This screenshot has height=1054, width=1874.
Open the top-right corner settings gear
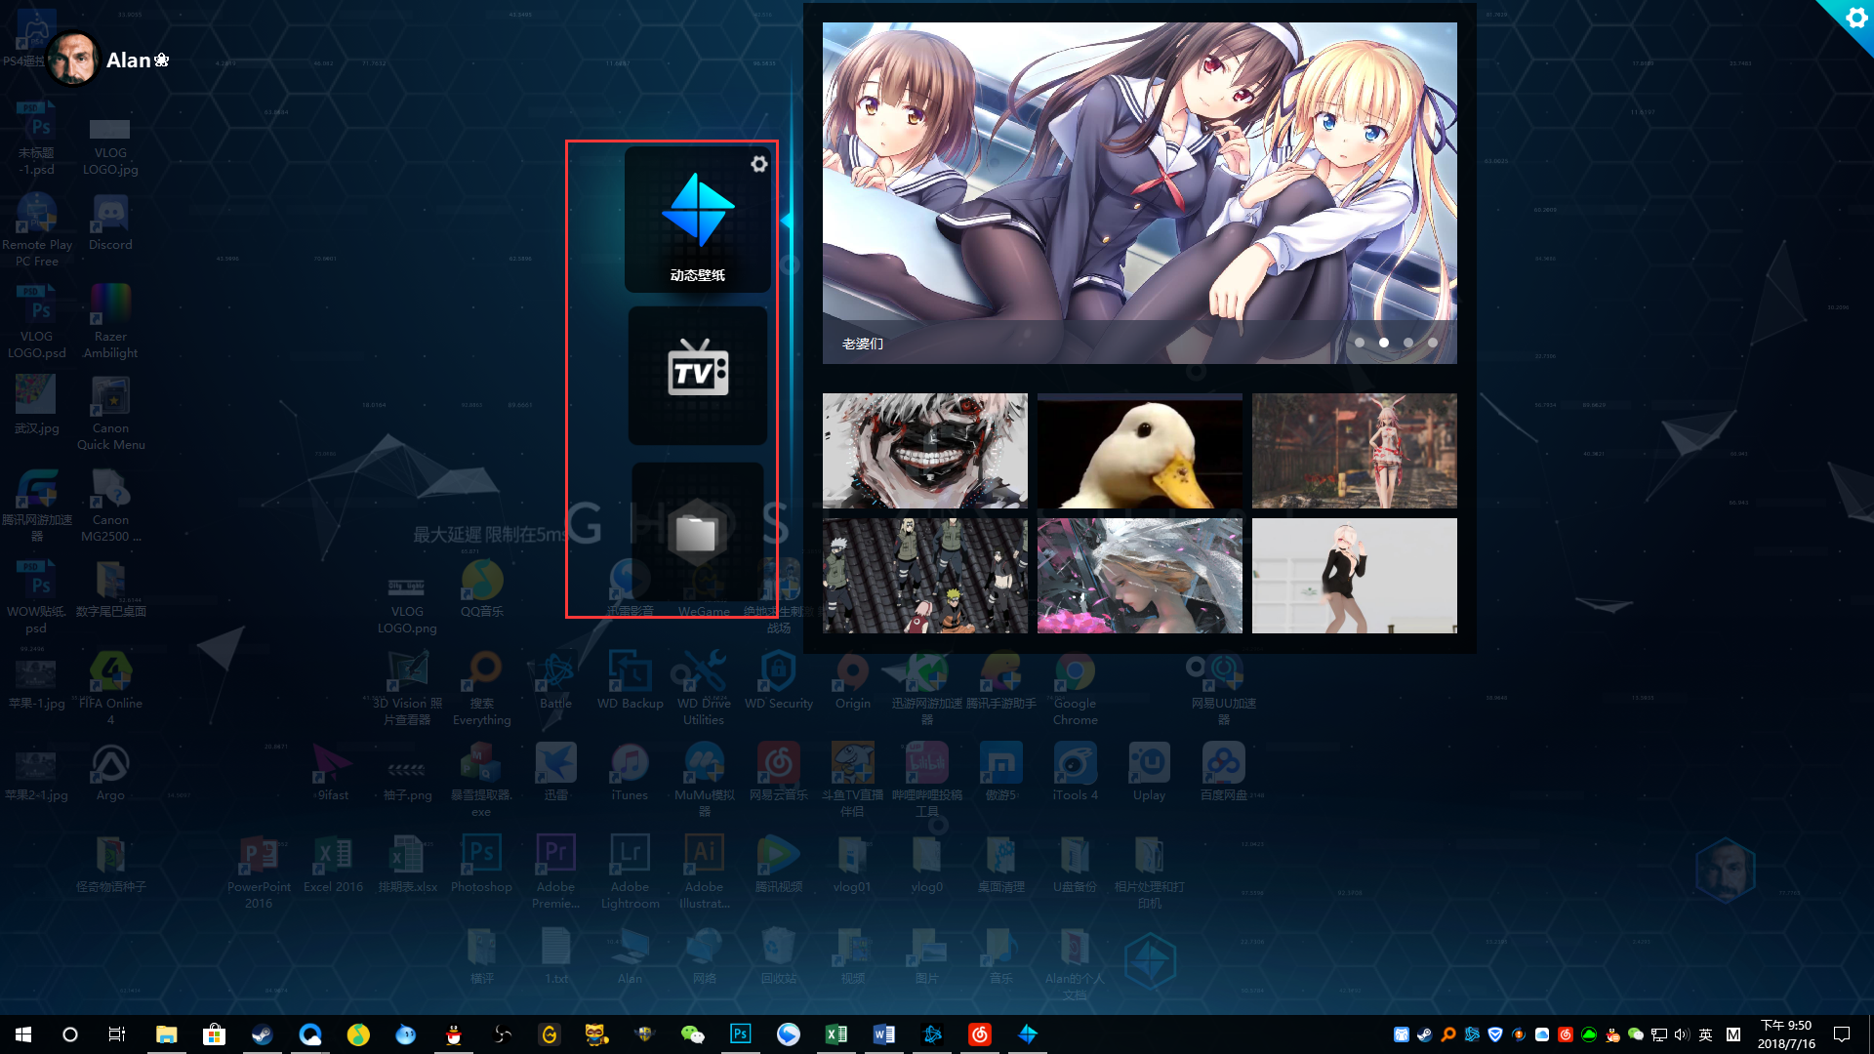1855,18
